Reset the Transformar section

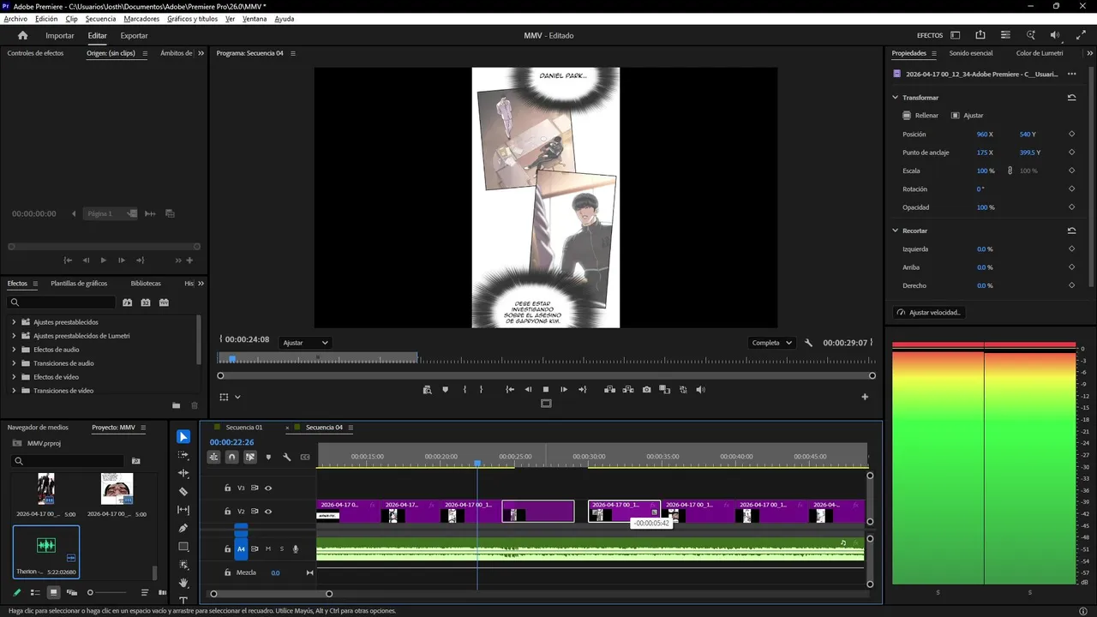[1071, 98]
